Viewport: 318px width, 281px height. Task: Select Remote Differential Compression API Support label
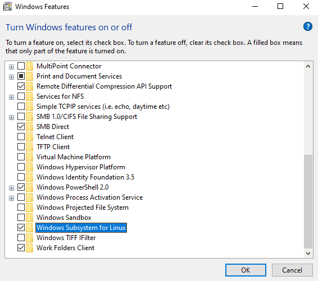click(x=104, y=86)
